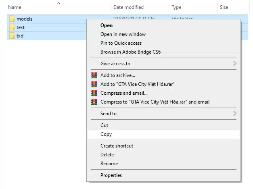Select Open in the context menu
The height and width of the screenshot is (189, 253).
click(x=107, y=25)
